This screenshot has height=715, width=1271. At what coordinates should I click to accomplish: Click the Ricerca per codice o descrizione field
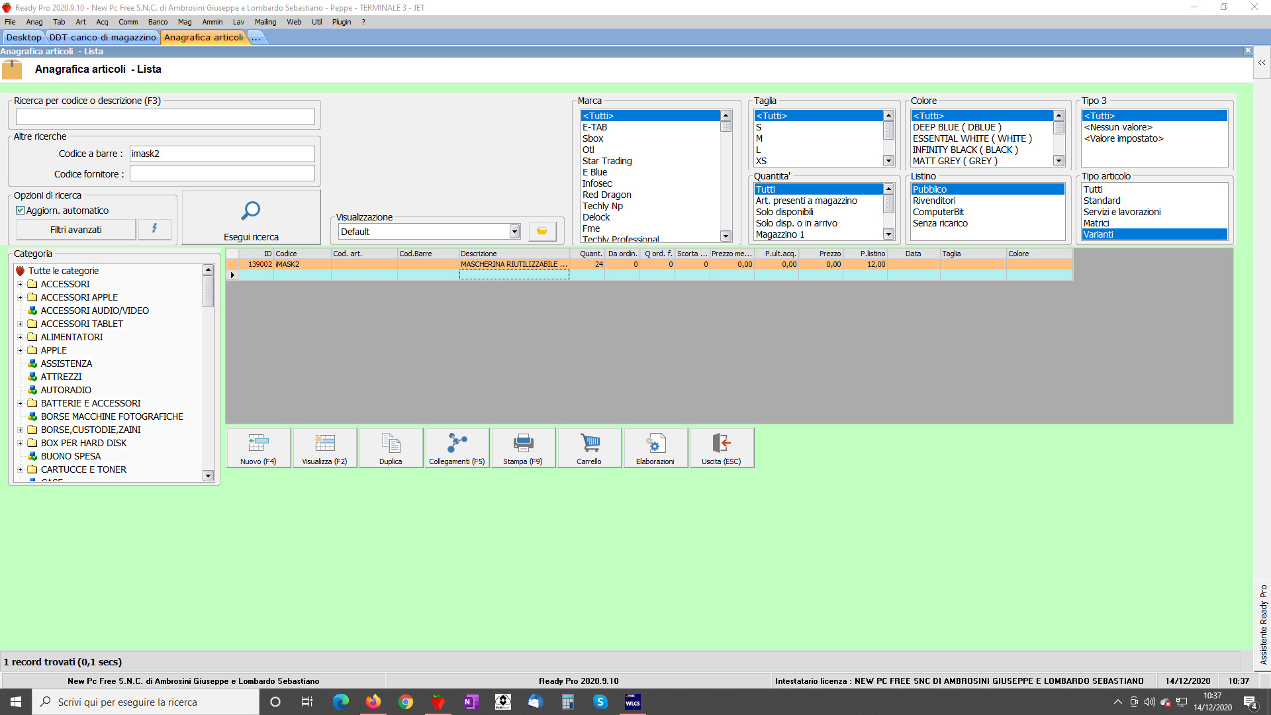(x=165, y=117)
